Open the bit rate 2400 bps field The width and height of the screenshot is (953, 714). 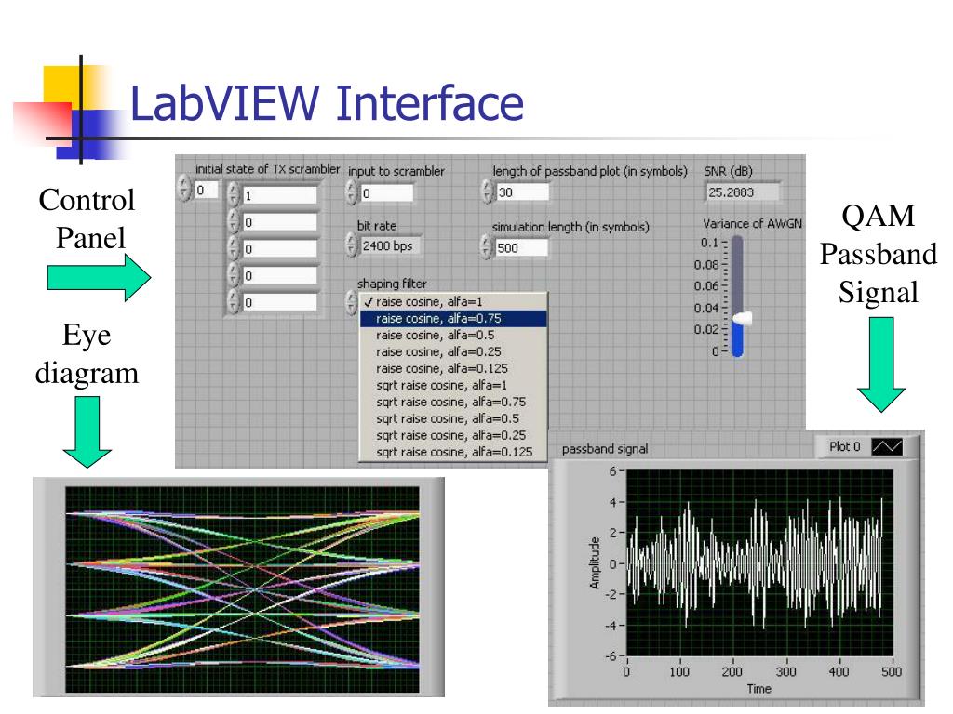point(390,245)
